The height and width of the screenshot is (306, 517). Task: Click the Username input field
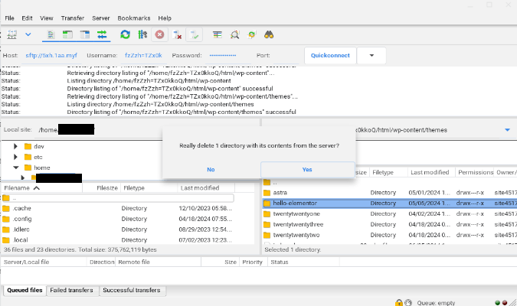pos(144,55)
